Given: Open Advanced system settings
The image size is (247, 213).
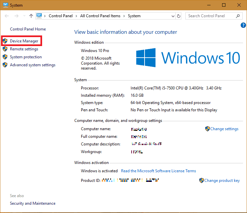Looking at the screenshot, I should (32, 65).
